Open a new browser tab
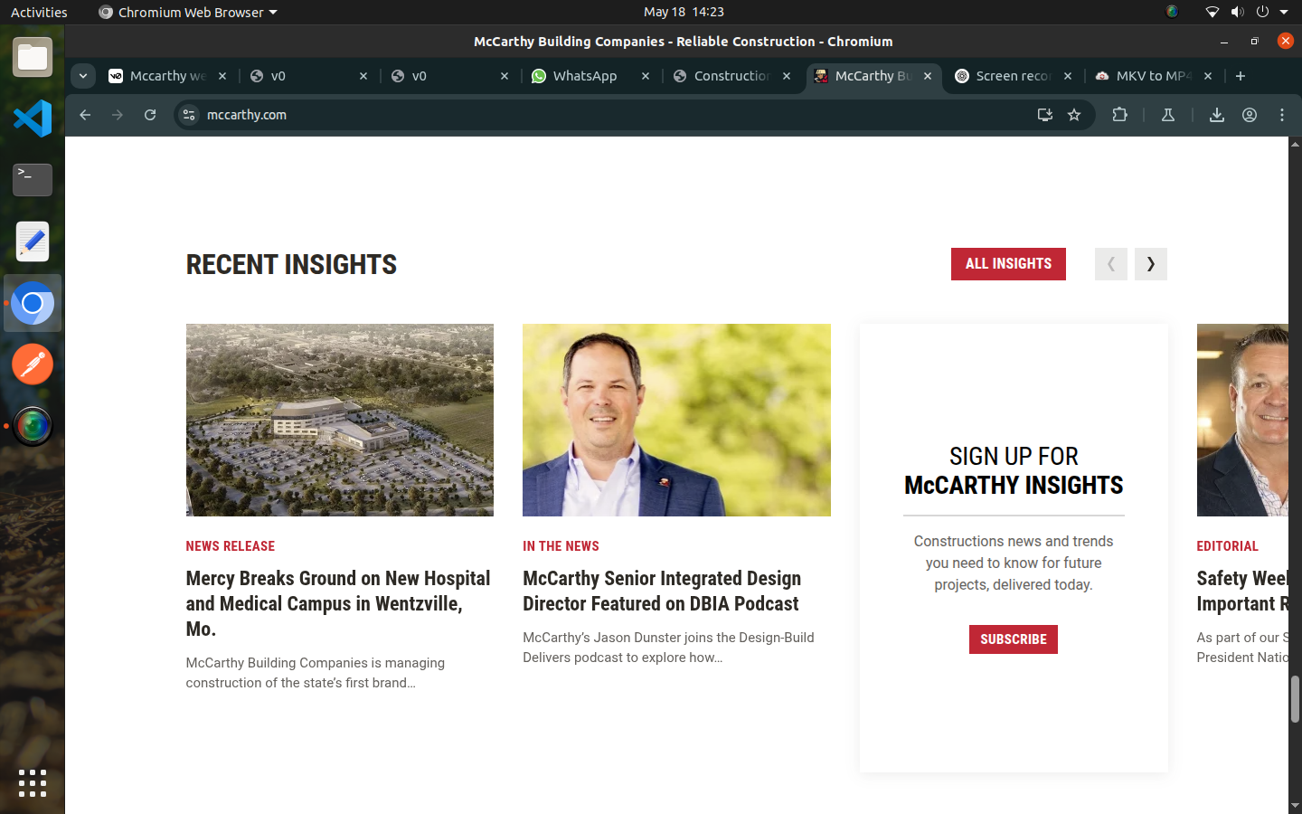Image resolution: width=1302 pixels, height=814 pixels. coord(1241,76)
